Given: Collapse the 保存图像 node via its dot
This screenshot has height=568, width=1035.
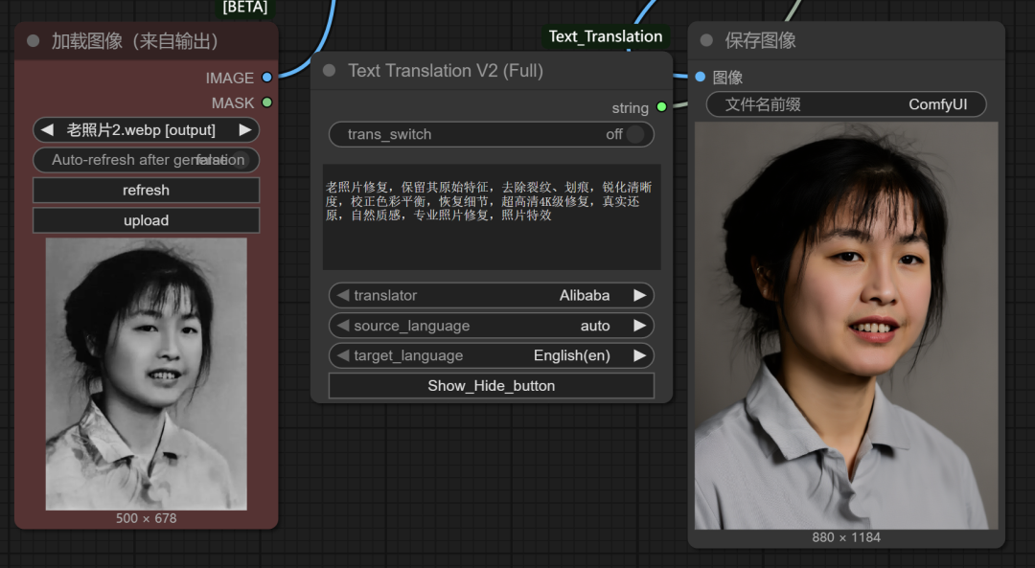Looking at the screenshot, I should point(706,40).
